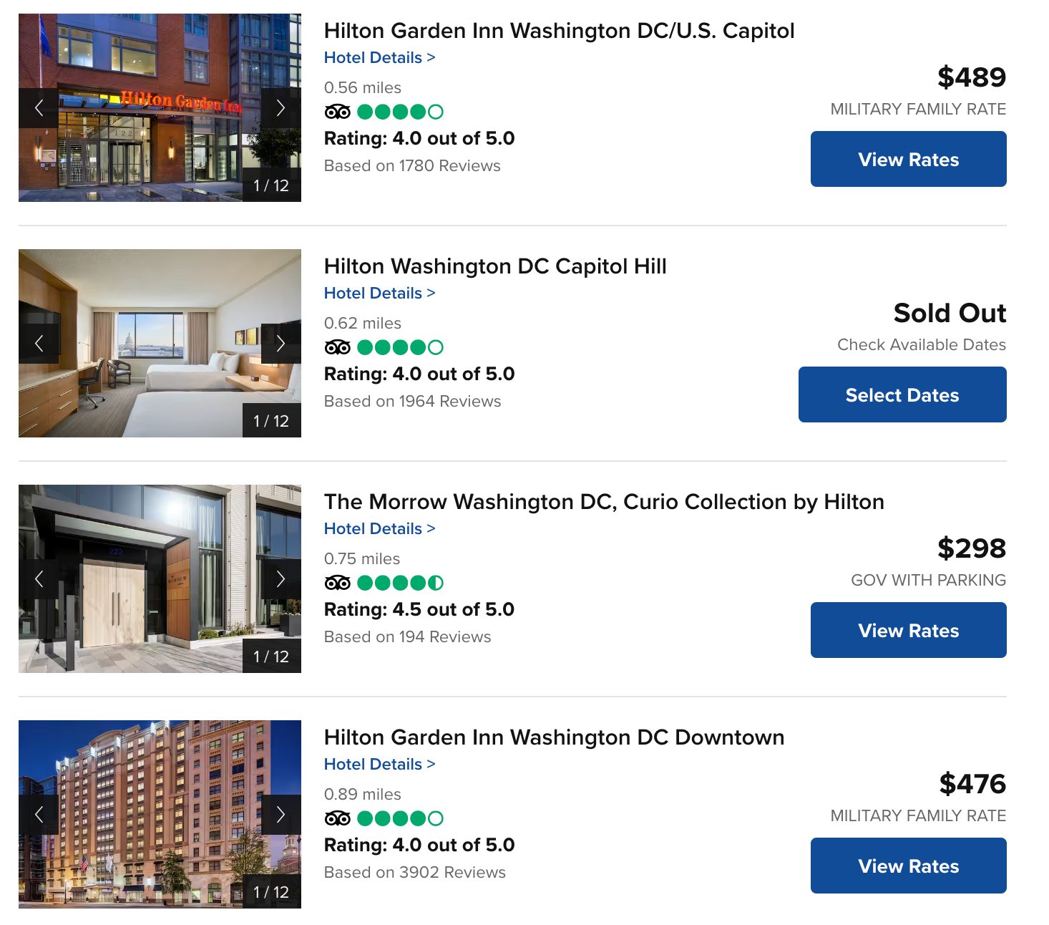The width and height of the screenshot is (1049, 925).
Task: Select the Hilton Washington DC Capitol Hill hotel name
Action: (495, 266)
